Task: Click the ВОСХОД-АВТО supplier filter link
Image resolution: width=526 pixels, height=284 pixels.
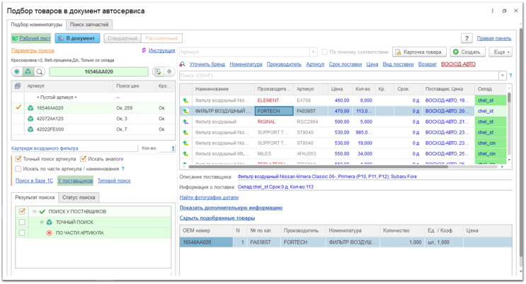Action: 458,64
